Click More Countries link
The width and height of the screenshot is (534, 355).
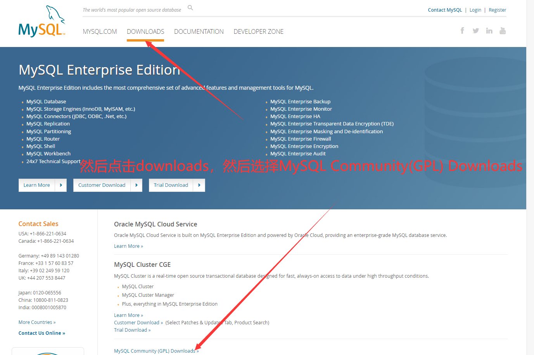point(37,322)
